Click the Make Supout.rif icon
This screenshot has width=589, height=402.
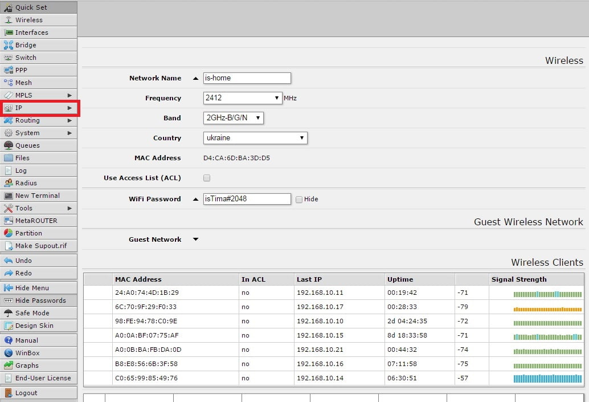(9, 246)
